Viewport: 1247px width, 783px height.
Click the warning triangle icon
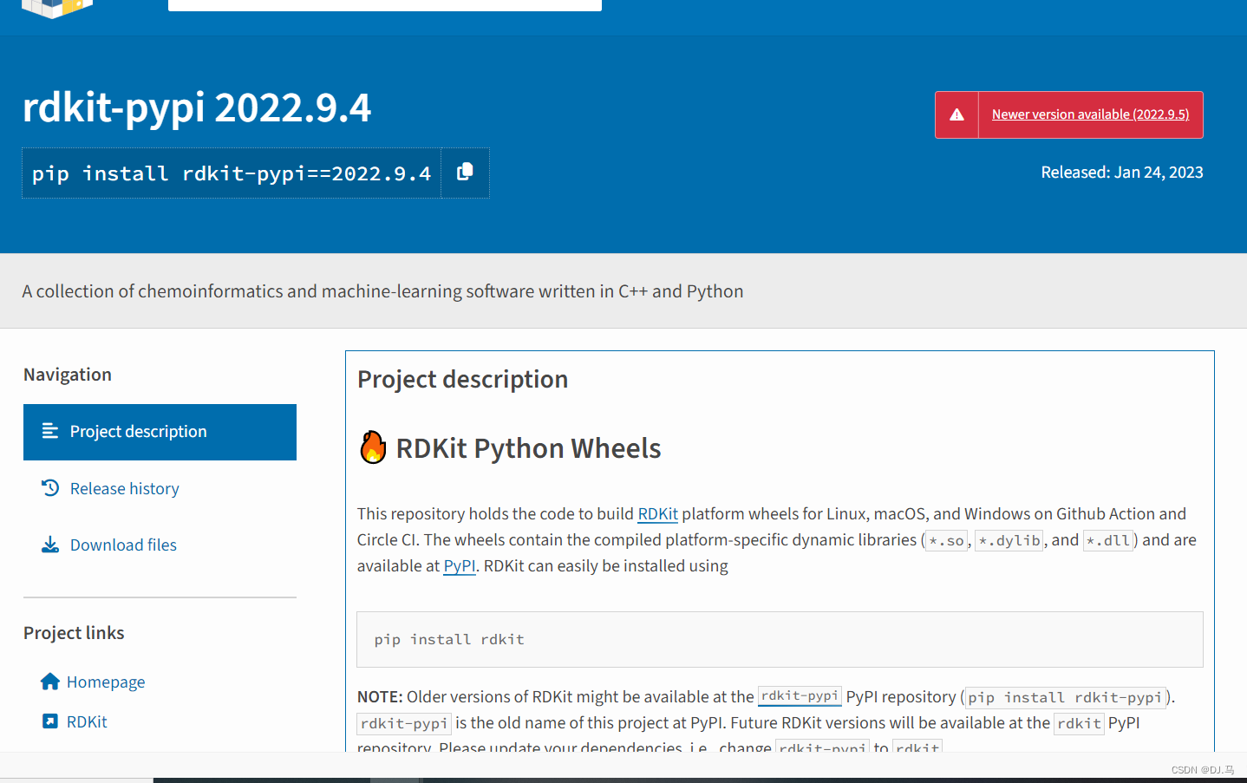(x=956, y=114)
